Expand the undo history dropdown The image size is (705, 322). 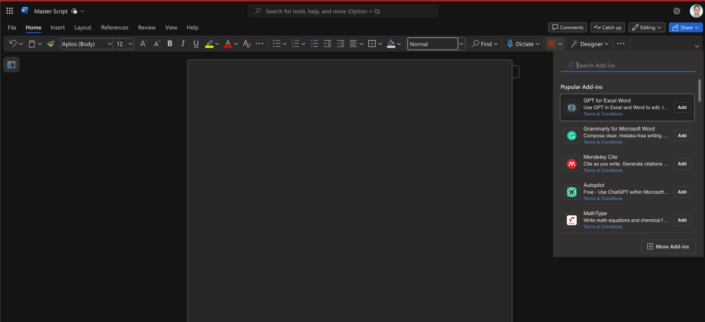click(x=21, y=43)
